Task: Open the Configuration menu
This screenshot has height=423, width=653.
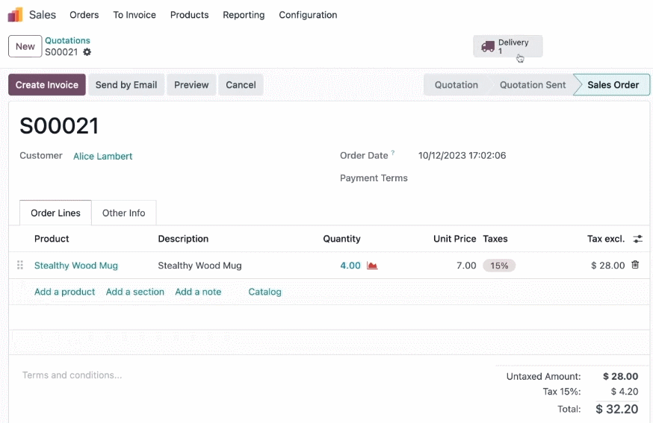Action: 308,15
